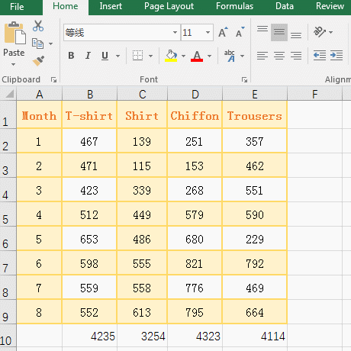Select column C header

[x=142, y=94]
